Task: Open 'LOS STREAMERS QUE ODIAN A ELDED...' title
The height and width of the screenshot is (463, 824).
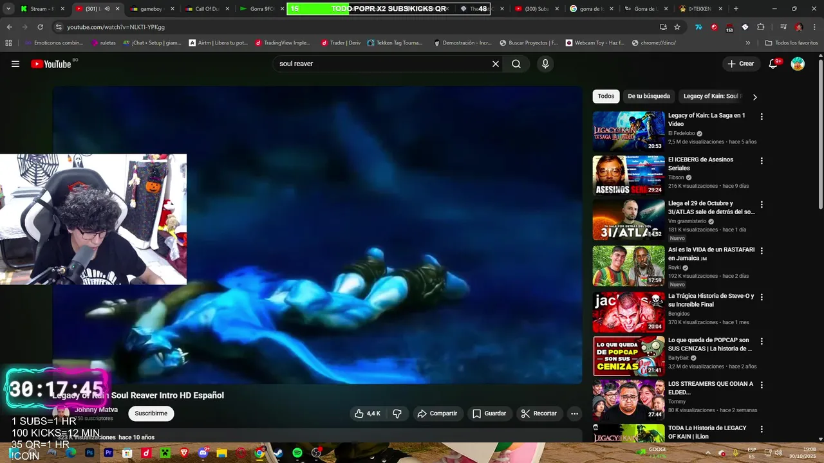Action: coord(711,388)
